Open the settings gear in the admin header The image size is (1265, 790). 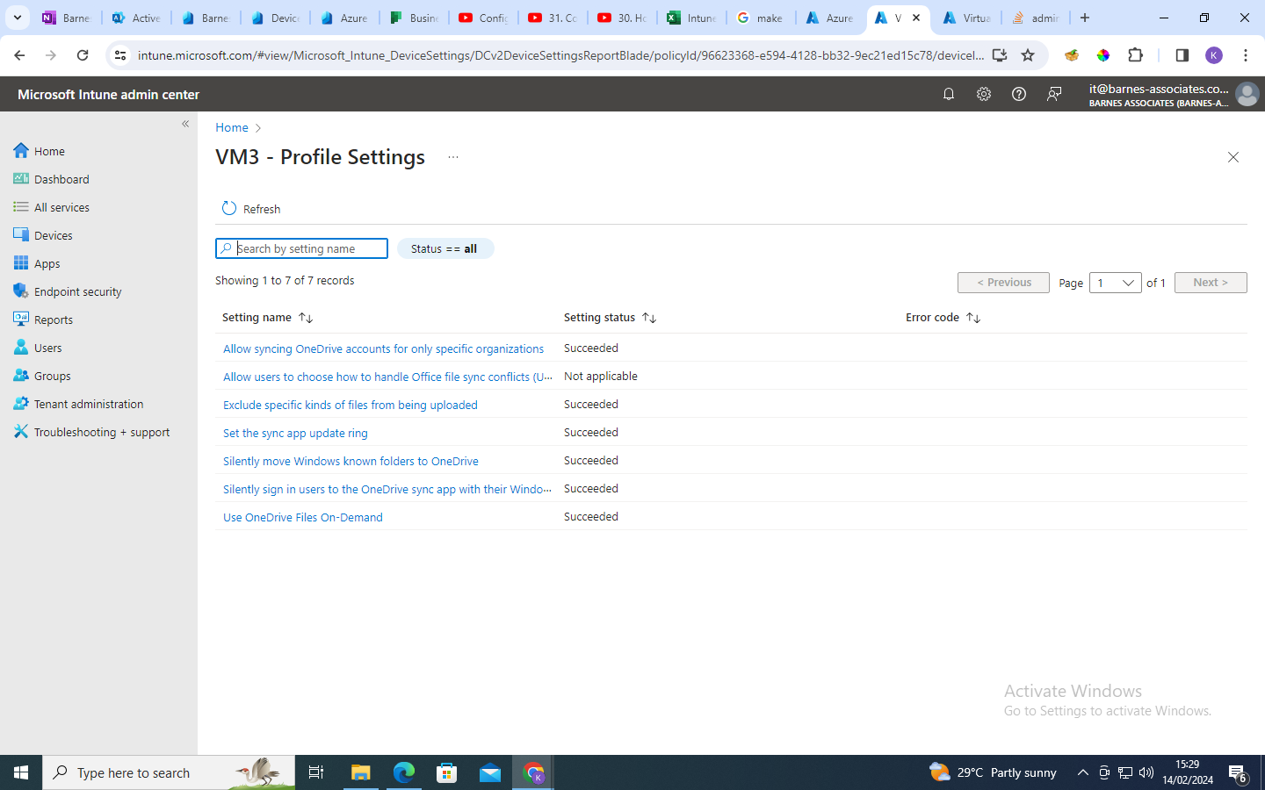click(983, 93)
